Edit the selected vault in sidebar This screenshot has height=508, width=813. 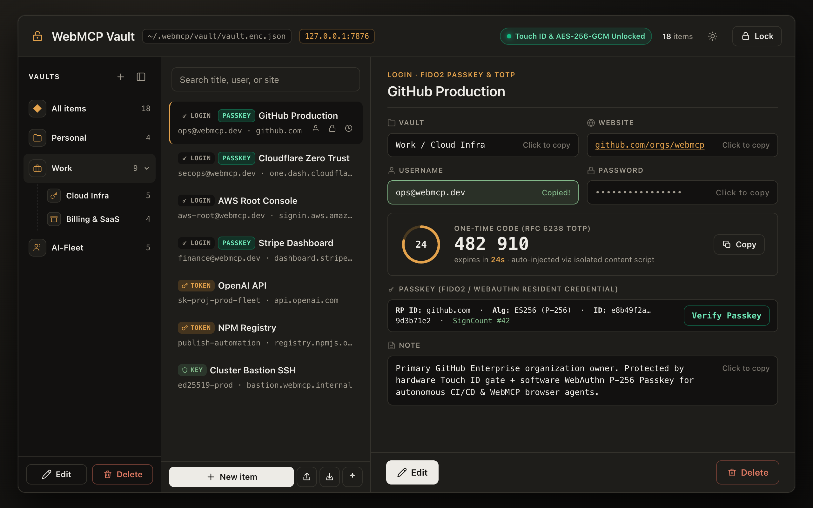[x=57, y=474]
